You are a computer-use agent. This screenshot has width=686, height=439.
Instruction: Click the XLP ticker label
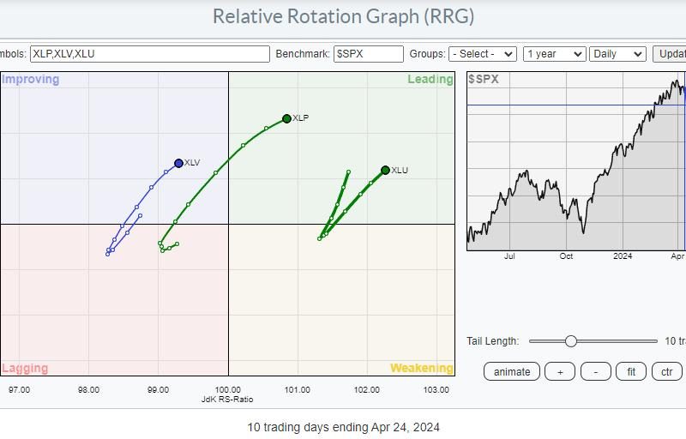point(301,118)
